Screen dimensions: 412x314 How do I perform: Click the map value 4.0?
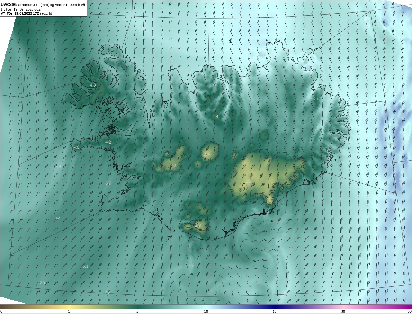click(x=76, y=147)
